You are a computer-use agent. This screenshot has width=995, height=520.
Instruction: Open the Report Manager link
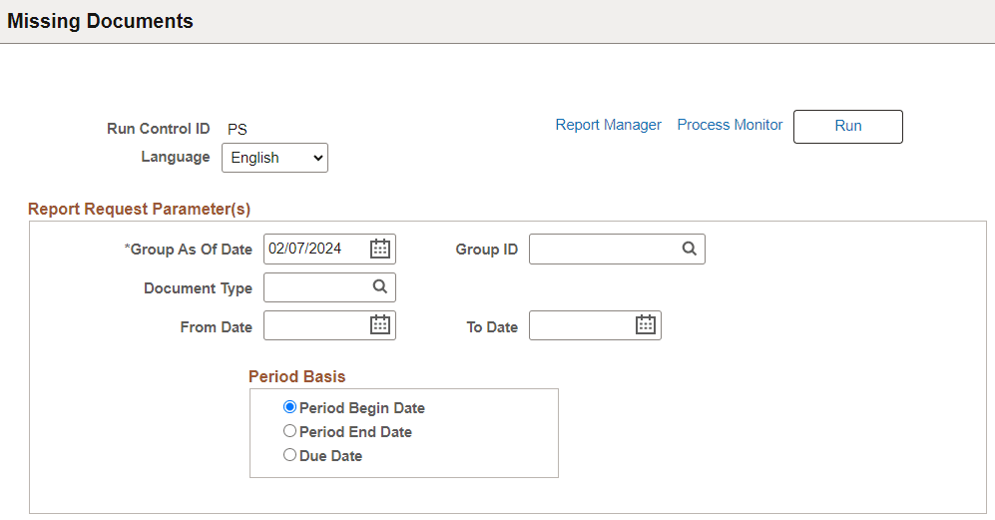pyautogui.click(x=608, y=125)
